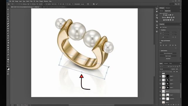This screenshot has width=188, height=106.
Task: Click the Share button
Action: (172, 4)
